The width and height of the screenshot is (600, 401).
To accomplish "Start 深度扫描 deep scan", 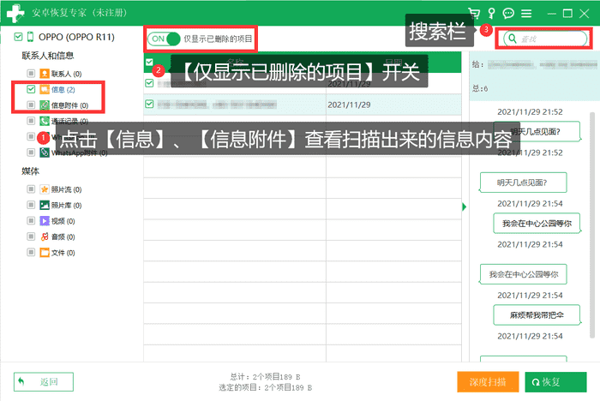I will pos(488,382).
